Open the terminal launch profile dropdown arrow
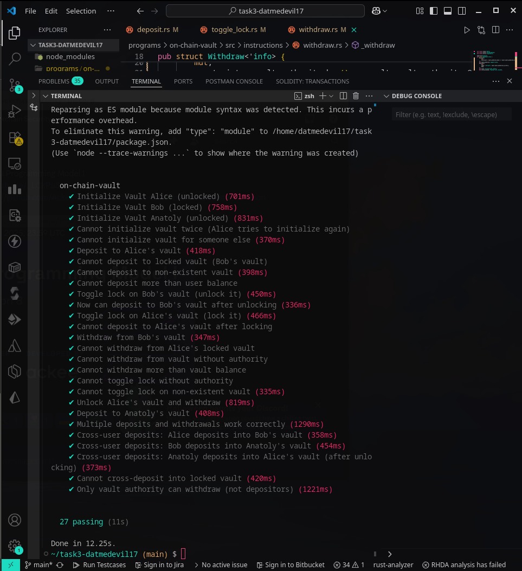 pos(331,96)
